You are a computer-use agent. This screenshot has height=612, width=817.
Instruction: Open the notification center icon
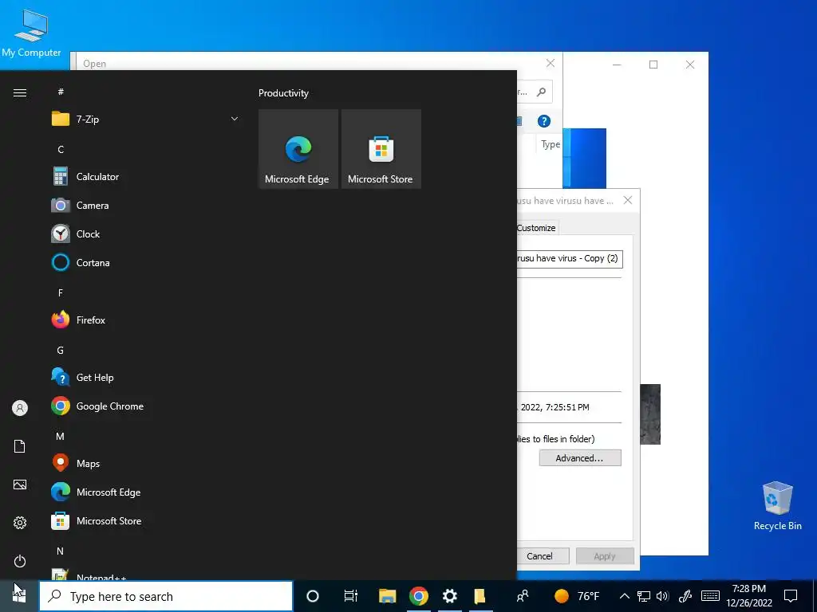pyautogui.click(x=791, y=596)
